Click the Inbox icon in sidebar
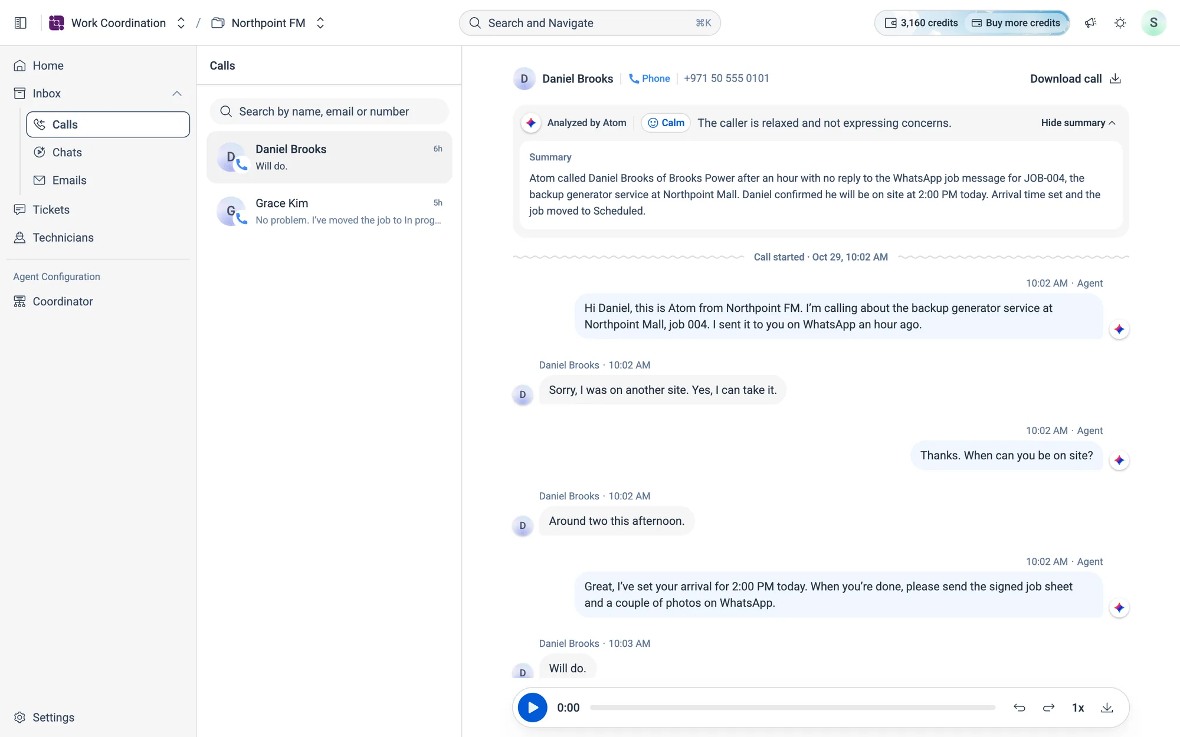1180x737 pixels. point(20,94)
